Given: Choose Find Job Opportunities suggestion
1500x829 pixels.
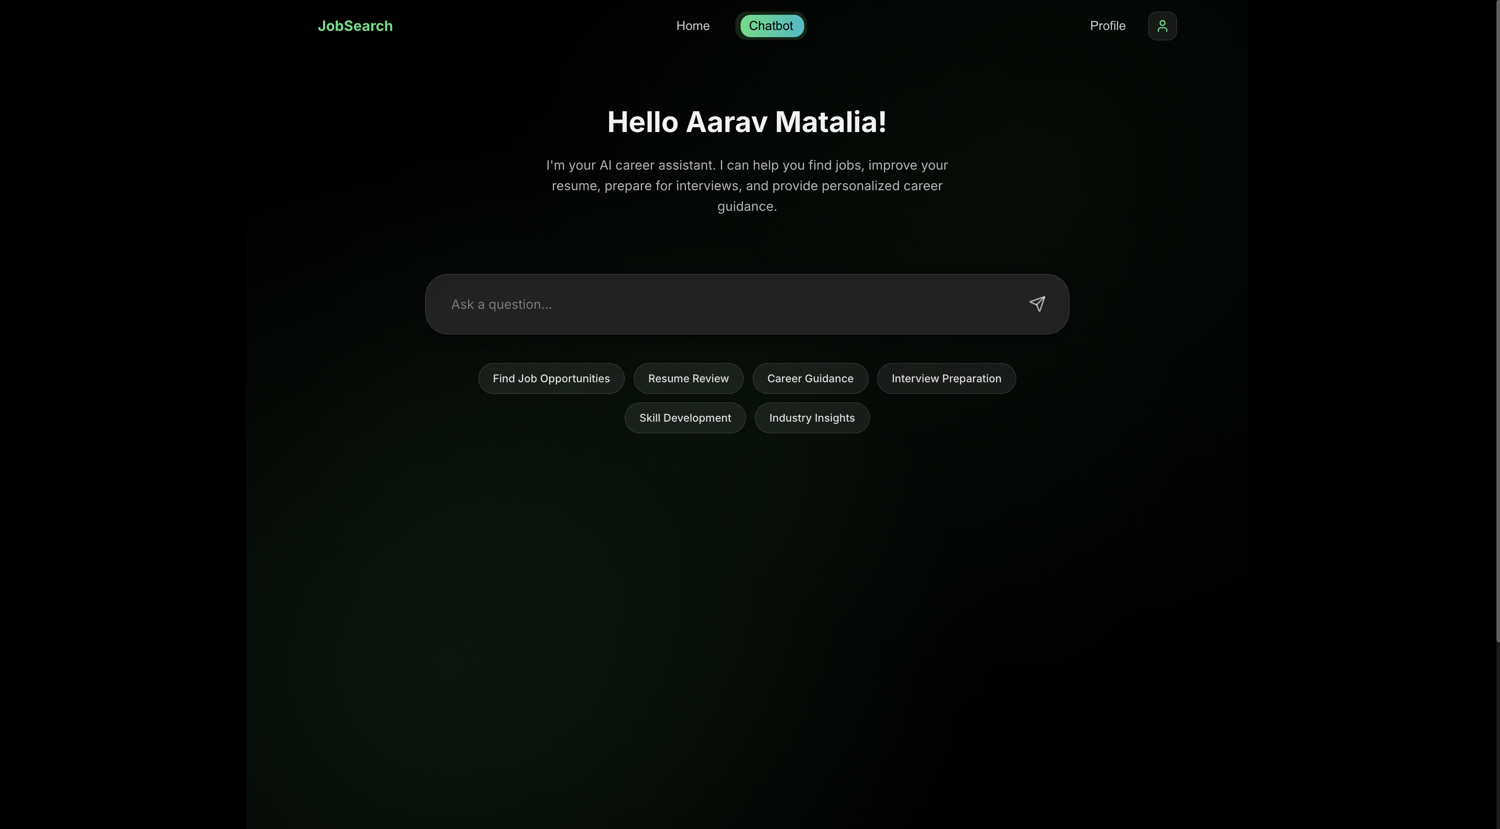Looking at the screenshot, I should (x=551, y=379).
